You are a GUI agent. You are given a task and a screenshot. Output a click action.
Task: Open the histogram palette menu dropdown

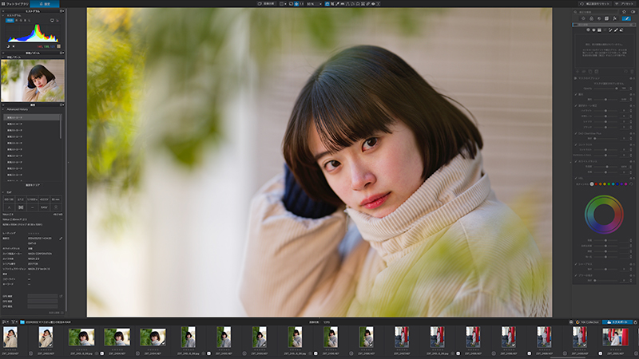[x=62, y=11]
